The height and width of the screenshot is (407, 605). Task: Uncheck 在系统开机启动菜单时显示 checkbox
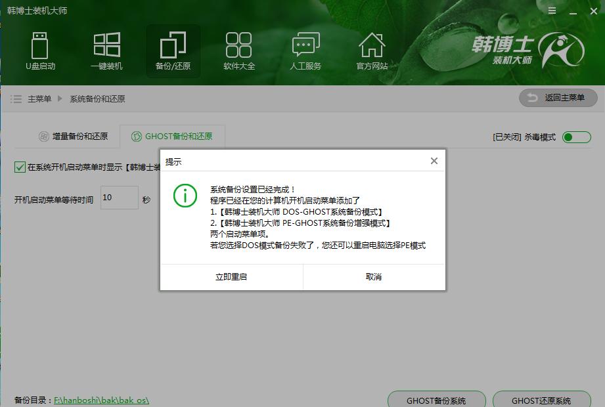tap(20, 167)
